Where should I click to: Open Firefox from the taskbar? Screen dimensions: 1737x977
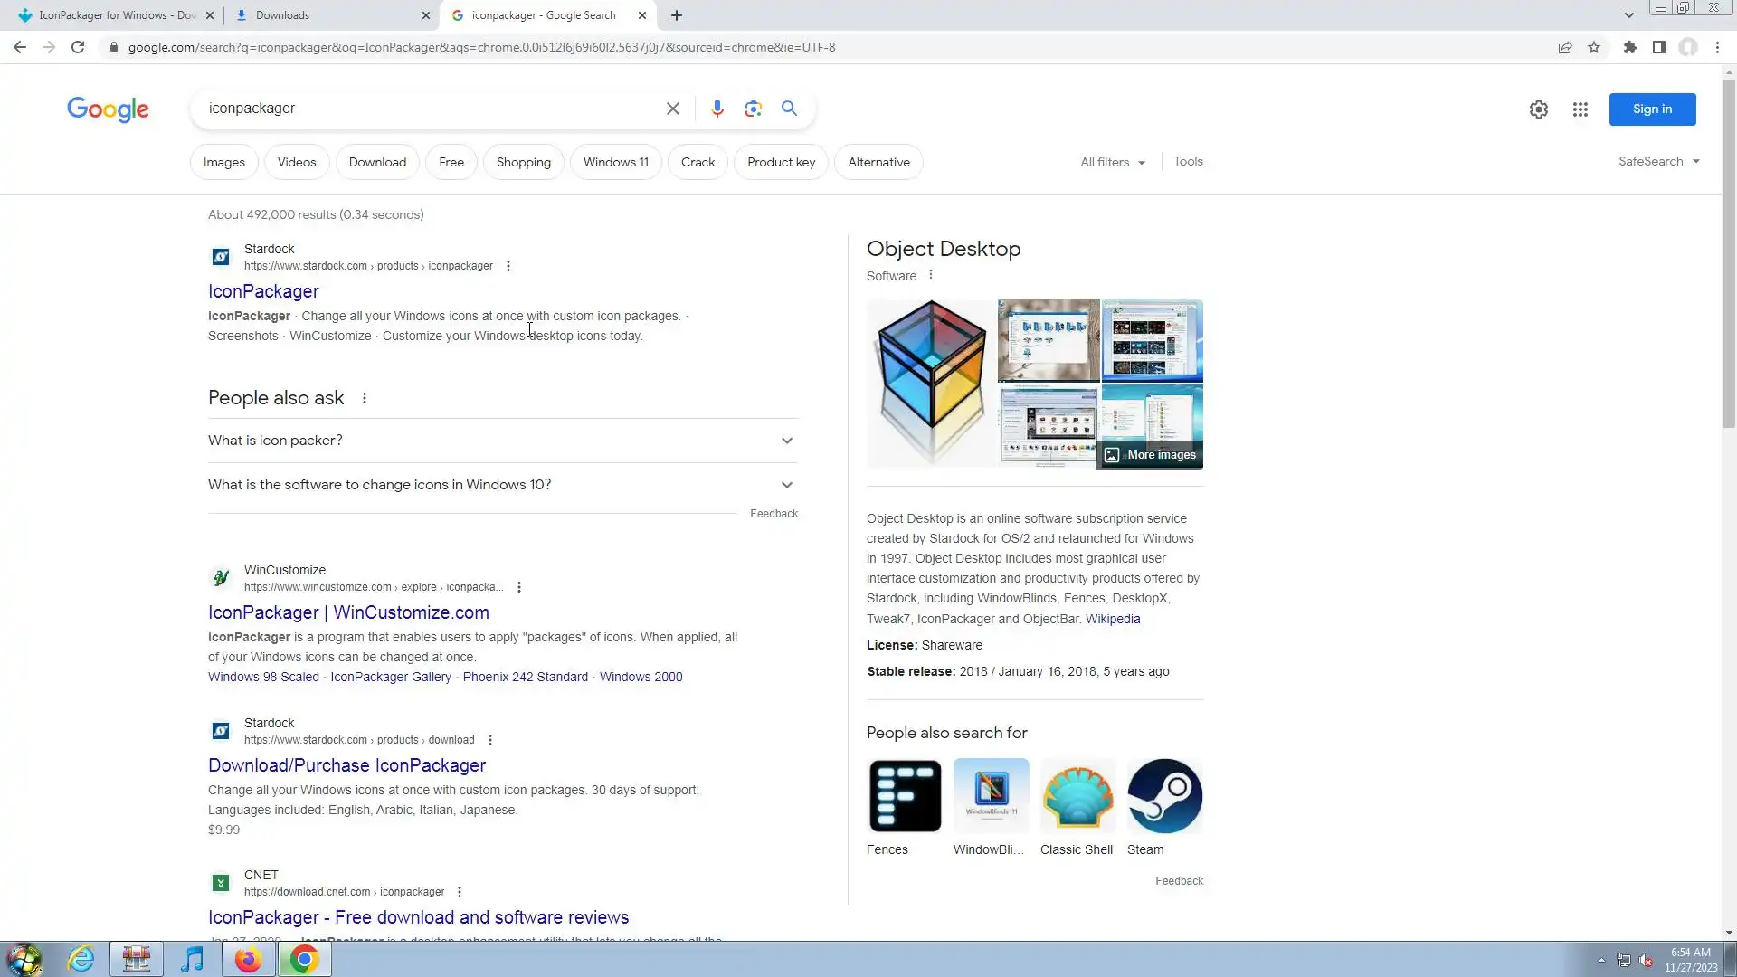coord(247,959)
